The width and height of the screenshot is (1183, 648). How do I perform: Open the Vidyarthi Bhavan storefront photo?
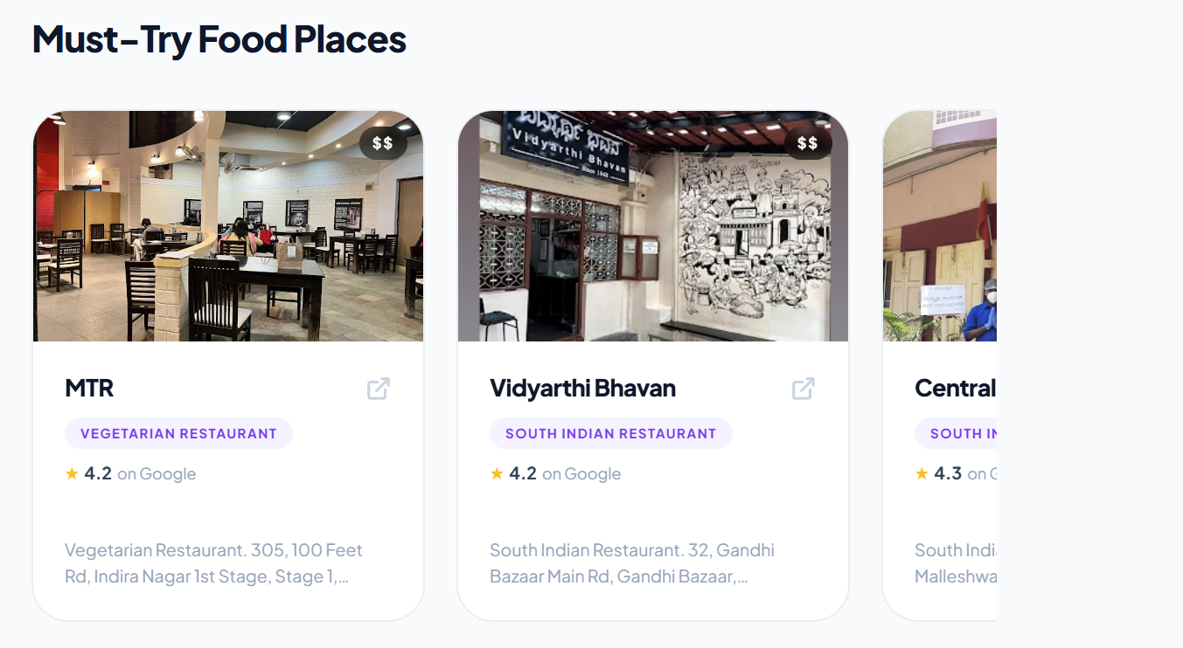(x=652, y=225)
